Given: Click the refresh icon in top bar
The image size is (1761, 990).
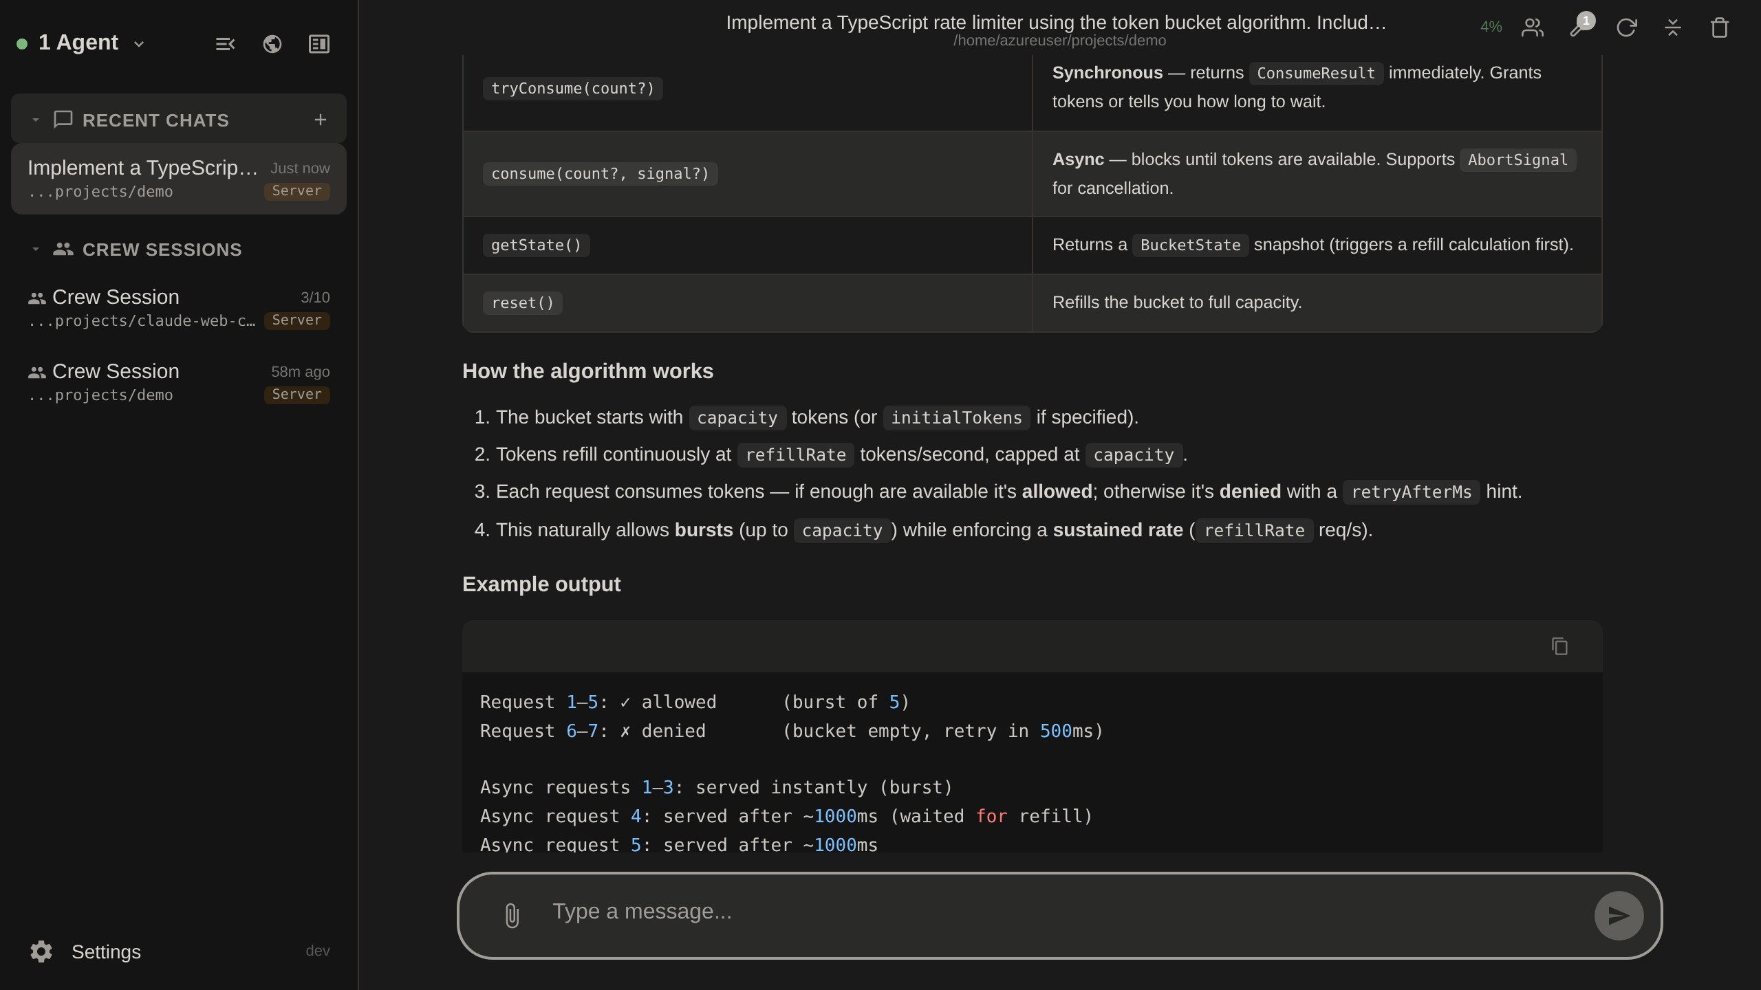Looking at the screenshot, I should coord(1626,27).
